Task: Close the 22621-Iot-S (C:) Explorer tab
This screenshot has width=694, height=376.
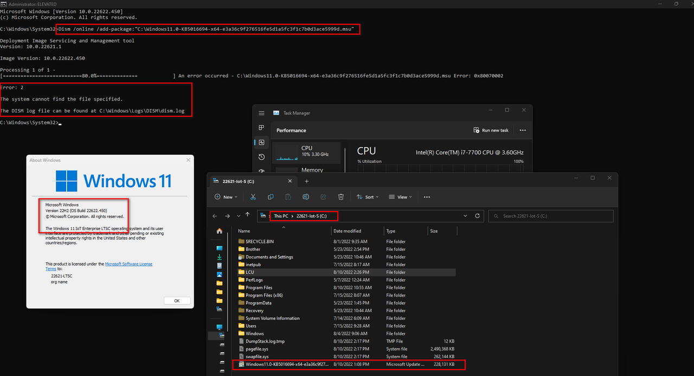Action: [291, 181]
